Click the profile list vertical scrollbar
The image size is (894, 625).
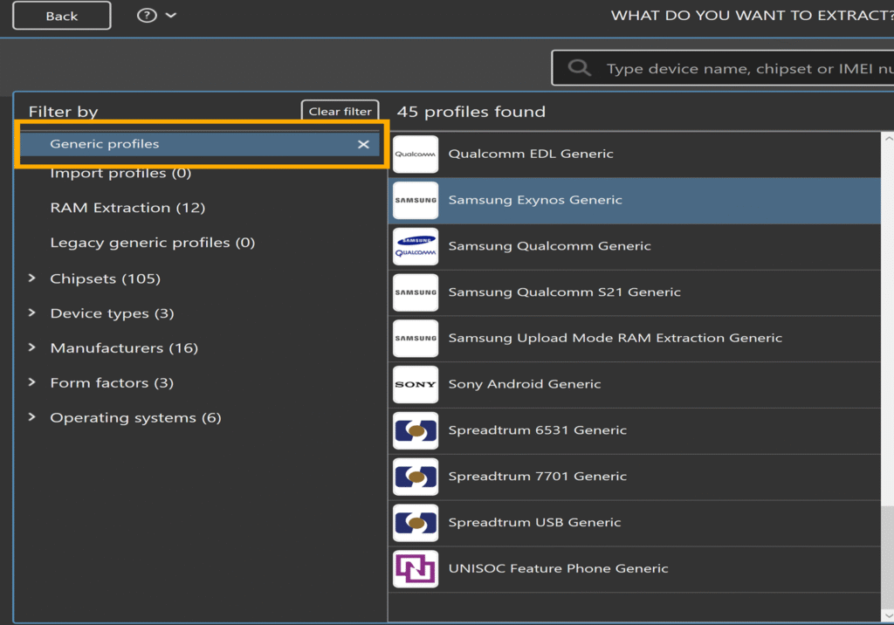click(x=887, y=349)
